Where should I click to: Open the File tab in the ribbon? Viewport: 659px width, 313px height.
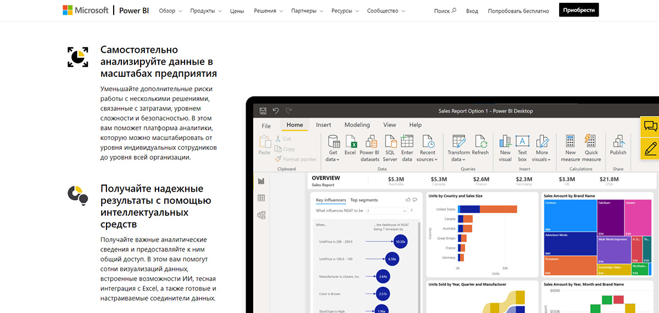pos(266,126)
